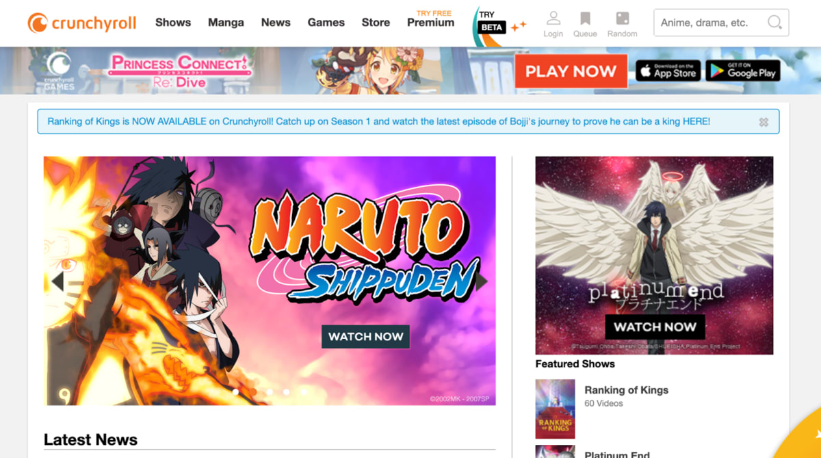The image size is (821, 458).
Task: Click the Princess Connect Re:Dive logo
Action: click(181, 71)
